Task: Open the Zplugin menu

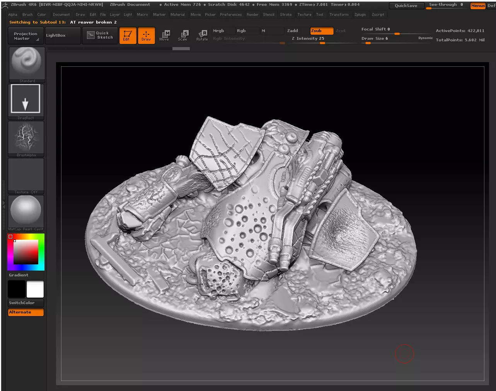Action: [x=360, y=15]
